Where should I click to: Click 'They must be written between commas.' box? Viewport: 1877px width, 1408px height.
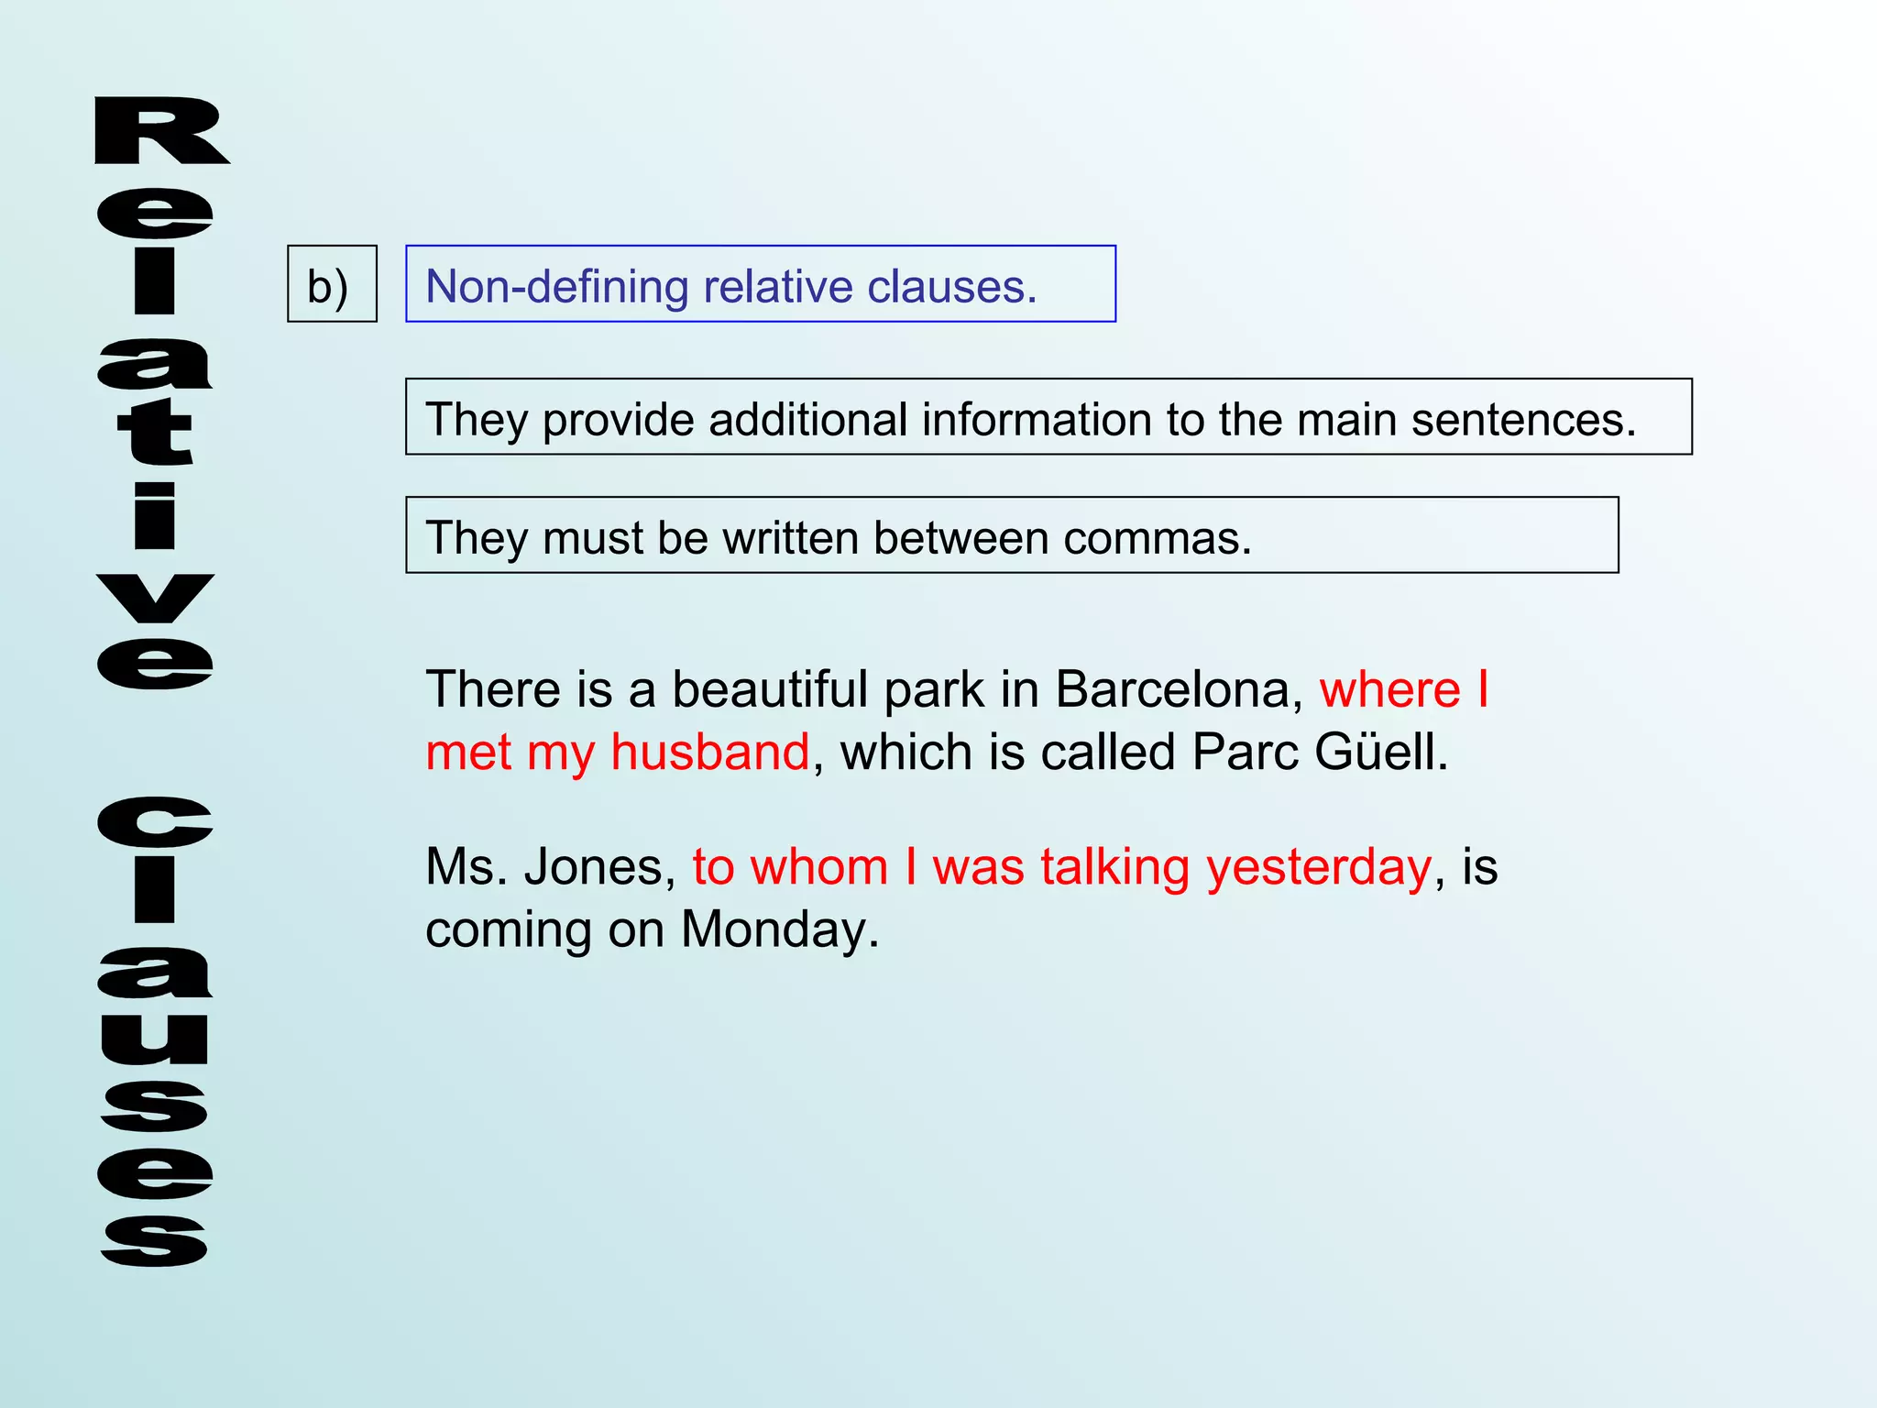pos(1012,535)
